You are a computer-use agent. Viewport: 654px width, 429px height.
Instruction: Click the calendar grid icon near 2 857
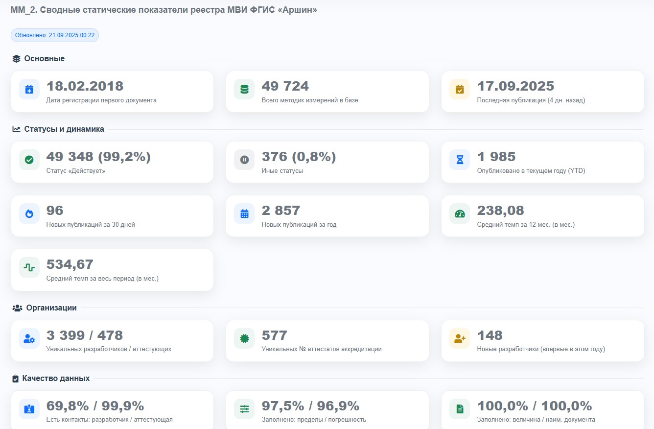pyautogui.click(x=244, y=214)
